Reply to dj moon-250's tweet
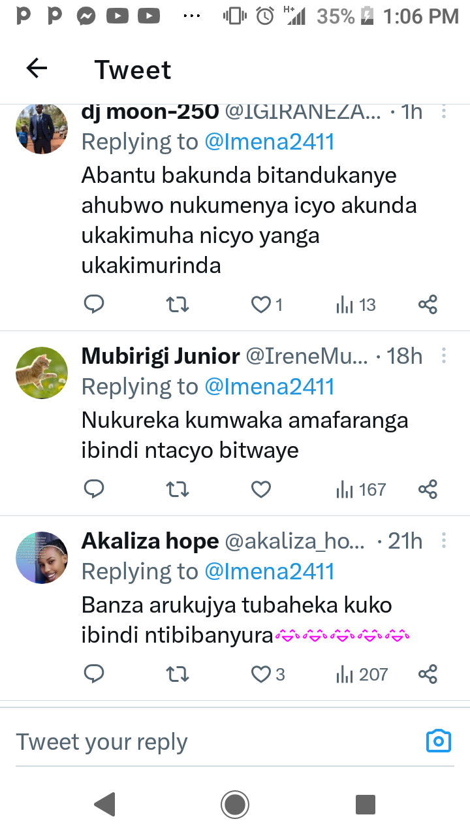Viewport: 470px width, 836px height. tap(94, 304)
